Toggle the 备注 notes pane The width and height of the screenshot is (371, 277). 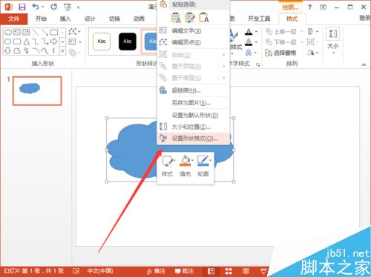tap(156, 271)
